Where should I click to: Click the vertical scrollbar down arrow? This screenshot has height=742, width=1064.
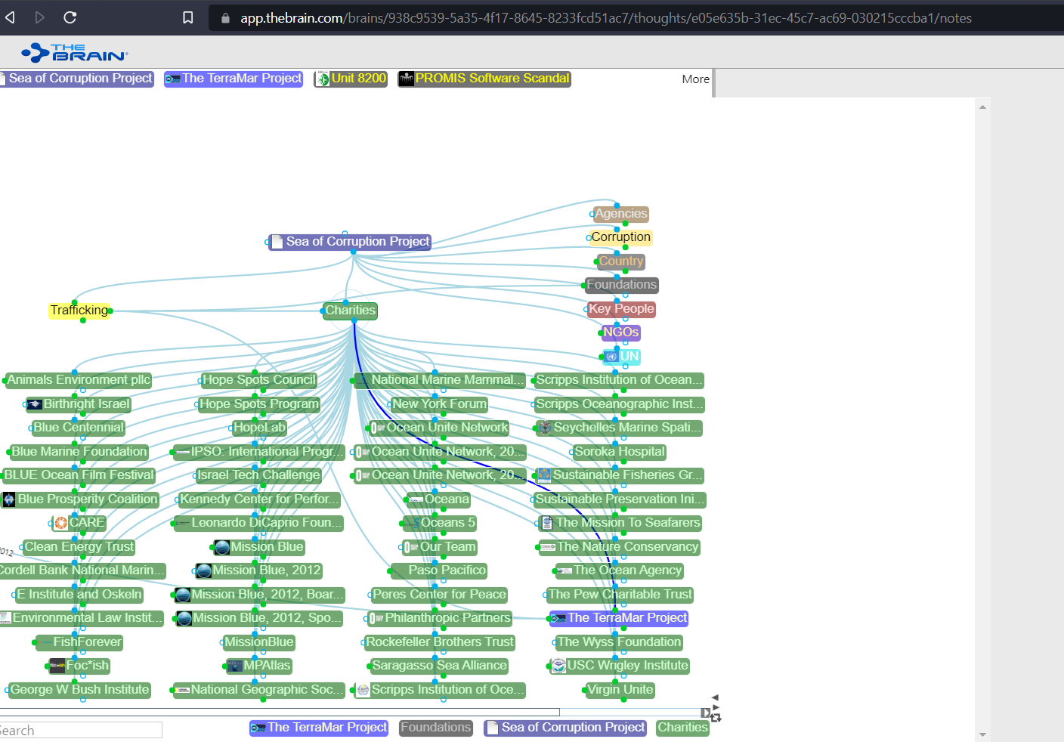[982, 734]
